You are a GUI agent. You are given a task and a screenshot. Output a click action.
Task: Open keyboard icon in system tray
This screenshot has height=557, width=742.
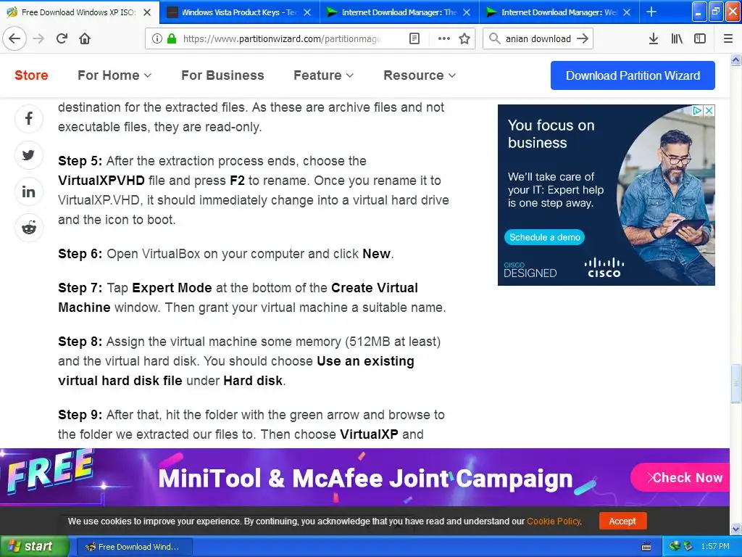tap(646, 547)
